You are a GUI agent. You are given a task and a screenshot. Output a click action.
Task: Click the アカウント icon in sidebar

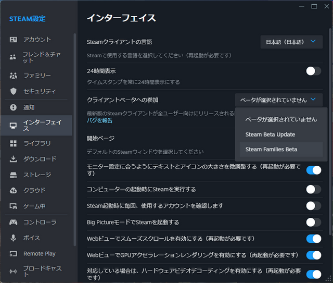(14, 40)
